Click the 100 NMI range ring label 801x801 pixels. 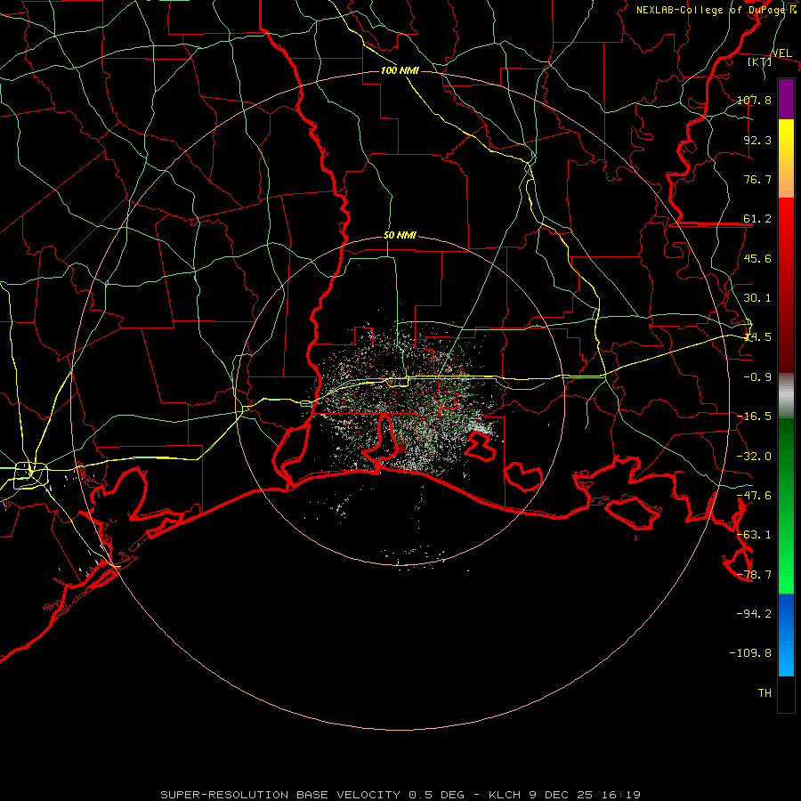(x=400, y=70)
